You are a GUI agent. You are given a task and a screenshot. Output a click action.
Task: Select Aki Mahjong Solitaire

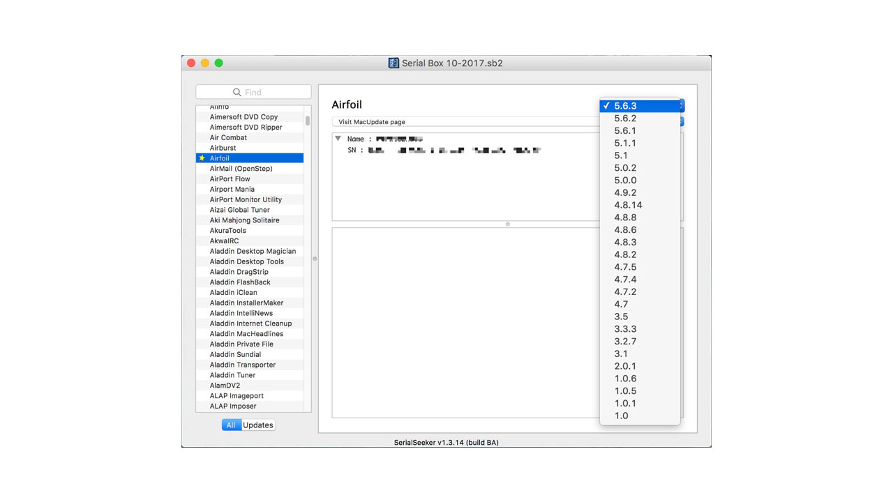point(250,220)
